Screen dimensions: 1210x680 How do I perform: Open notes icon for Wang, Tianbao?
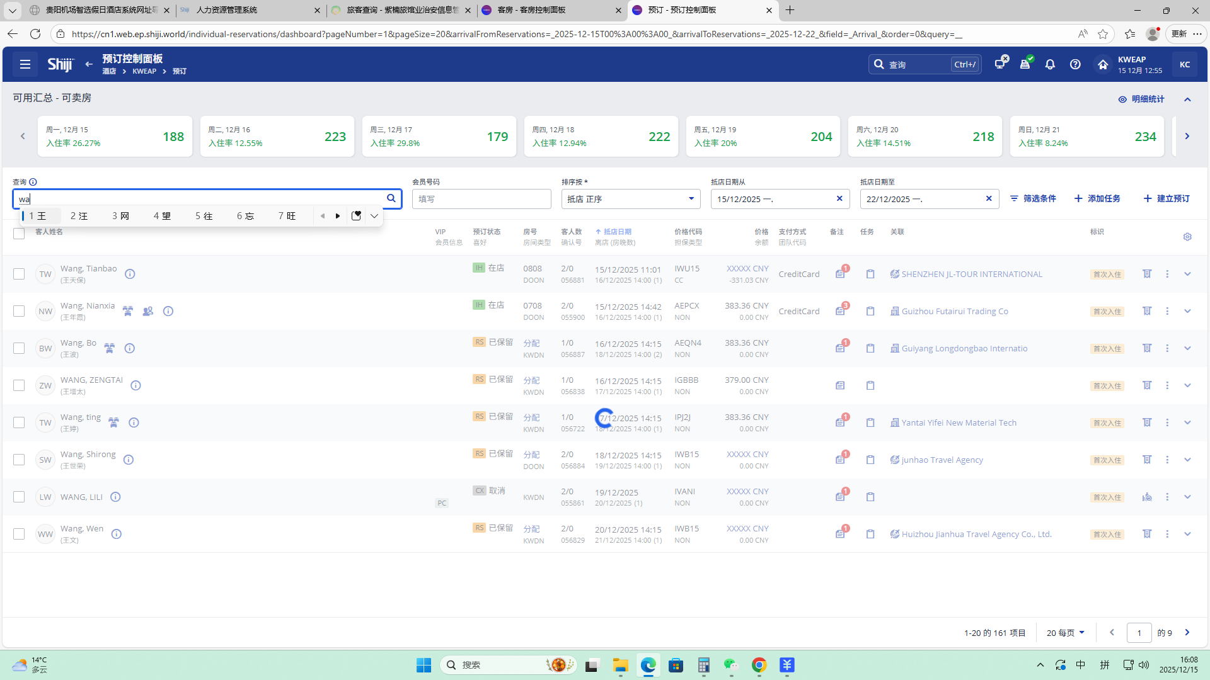(840, 274)
